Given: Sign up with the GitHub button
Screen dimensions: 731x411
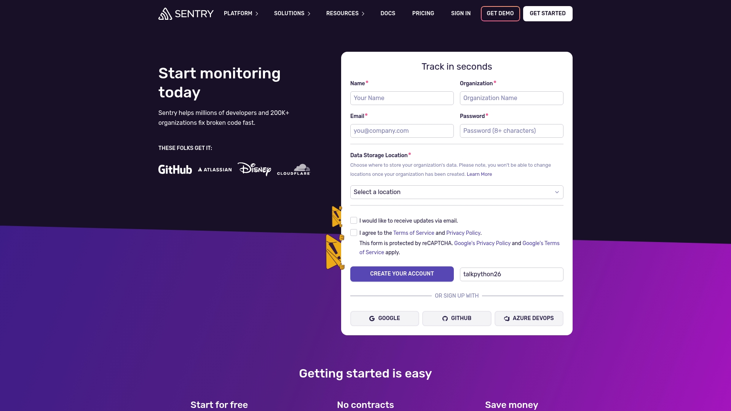Looking at the screenshot, I should click(457, 319).
